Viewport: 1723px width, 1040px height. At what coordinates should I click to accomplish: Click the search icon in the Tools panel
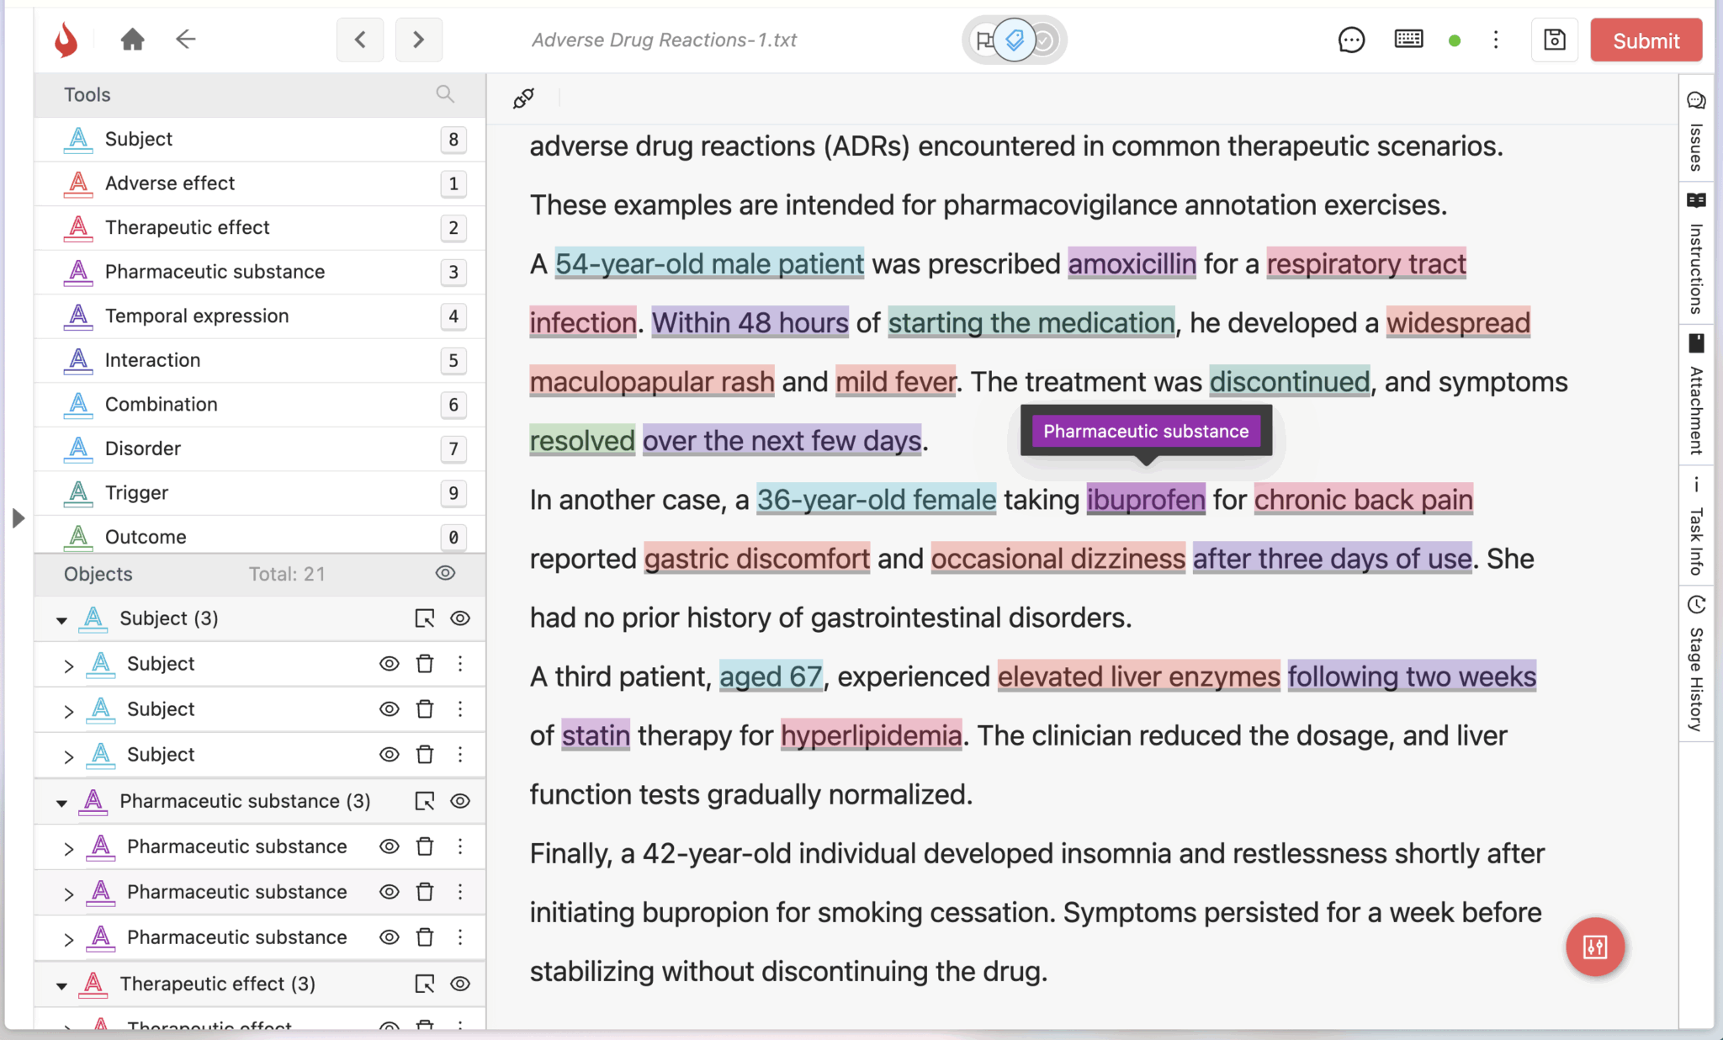point(445,94)
